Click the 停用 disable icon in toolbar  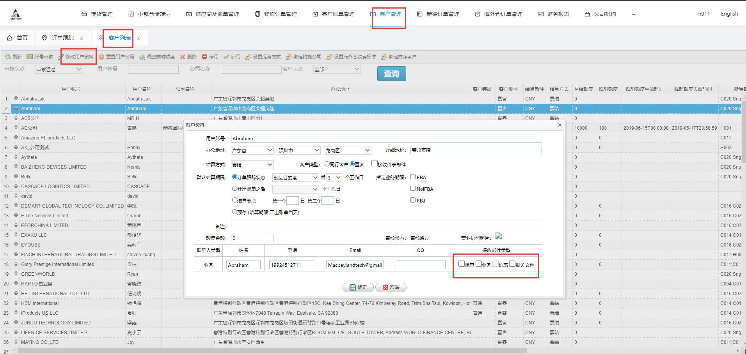pyautogui.click(x=204, y=57)
